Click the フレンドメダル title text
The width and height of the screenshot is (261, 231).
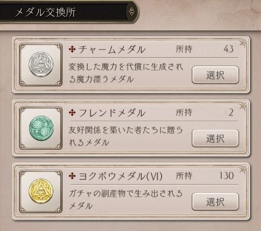pyautogui.click(x=112, y=113)
